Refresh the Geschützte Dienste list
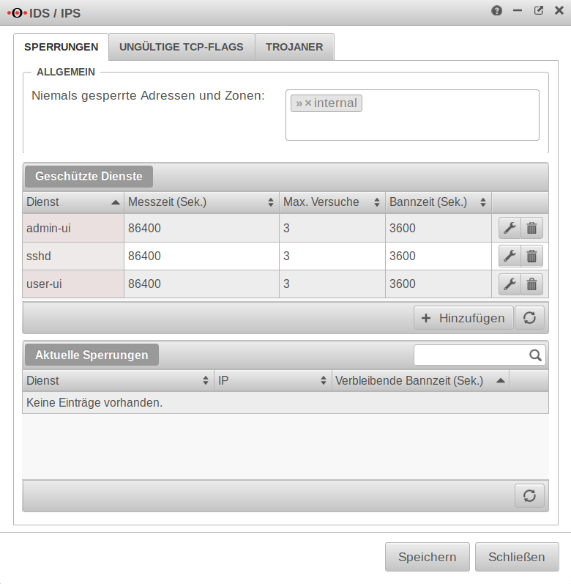 [x=530, y=318]
